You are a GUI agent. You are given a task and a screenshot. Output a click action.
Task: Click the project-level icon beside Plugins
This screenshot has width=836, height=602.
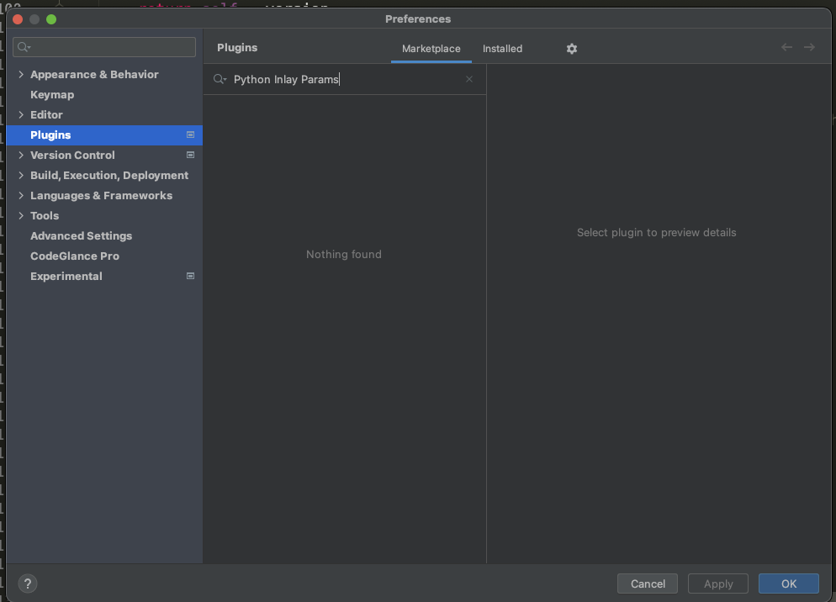click(191, 135)
